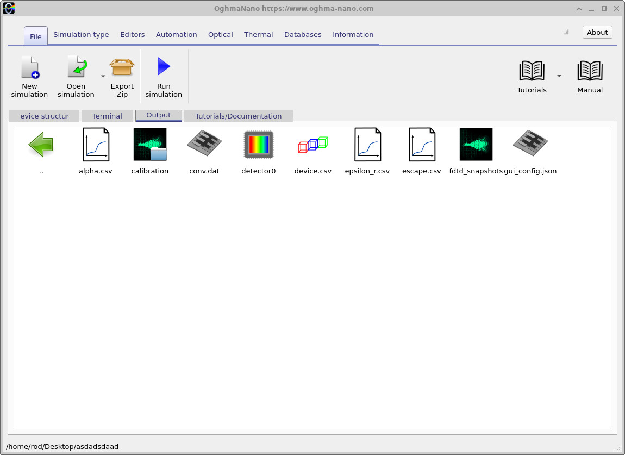Click the Export Zip box icon
Screen dimensions: 625x455
coord(122,67)
